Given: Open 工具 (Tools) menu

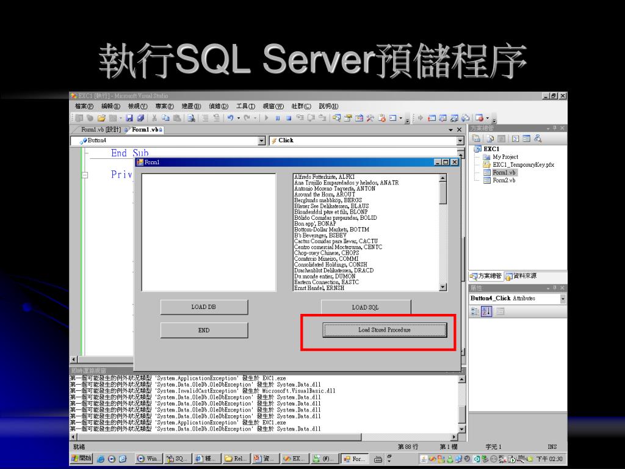Looking at the screenshot, I should 245,106.
